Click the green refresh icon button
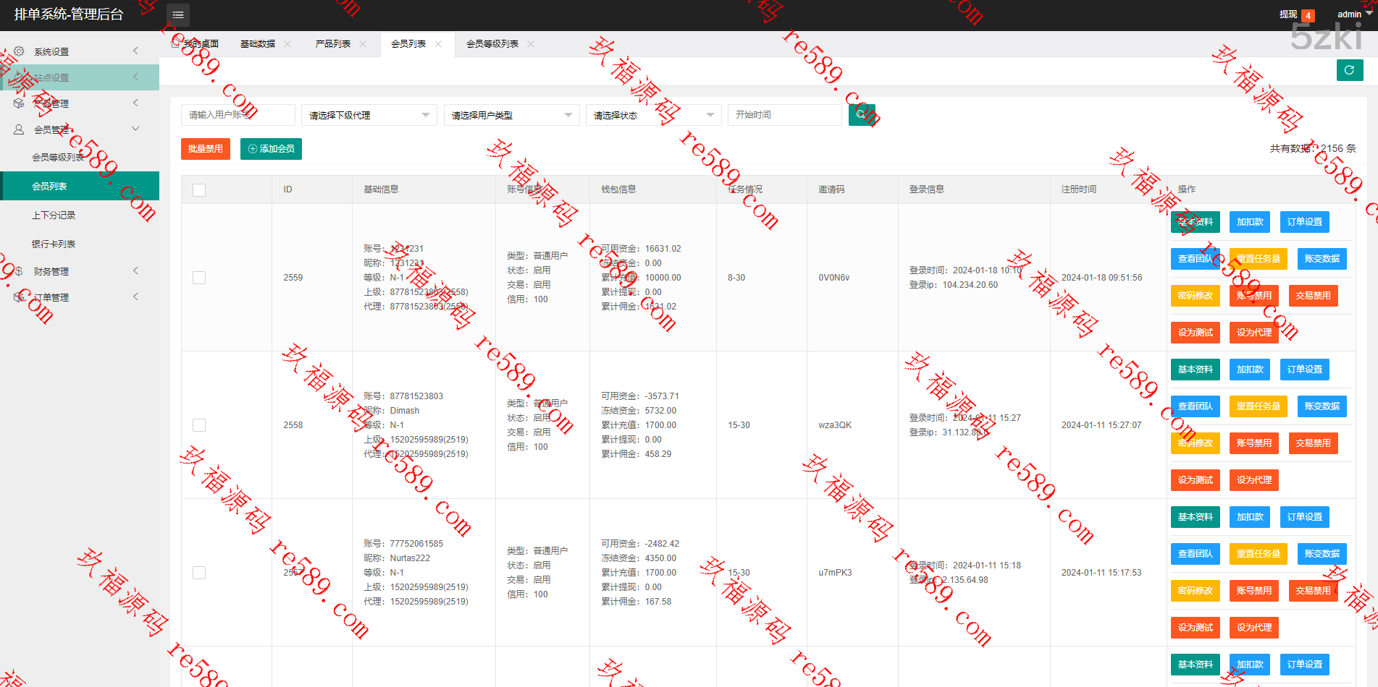The height and width of the screenshot is (687, 1378). tap(1349, 70)
